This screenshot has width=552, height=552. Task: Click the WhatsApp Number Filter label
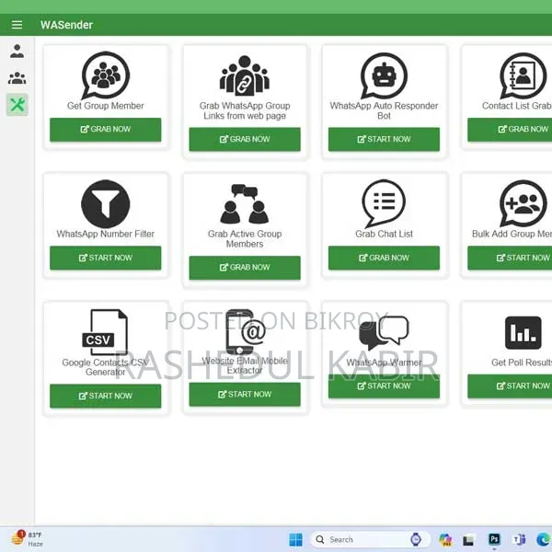click(x=106, y=234)
